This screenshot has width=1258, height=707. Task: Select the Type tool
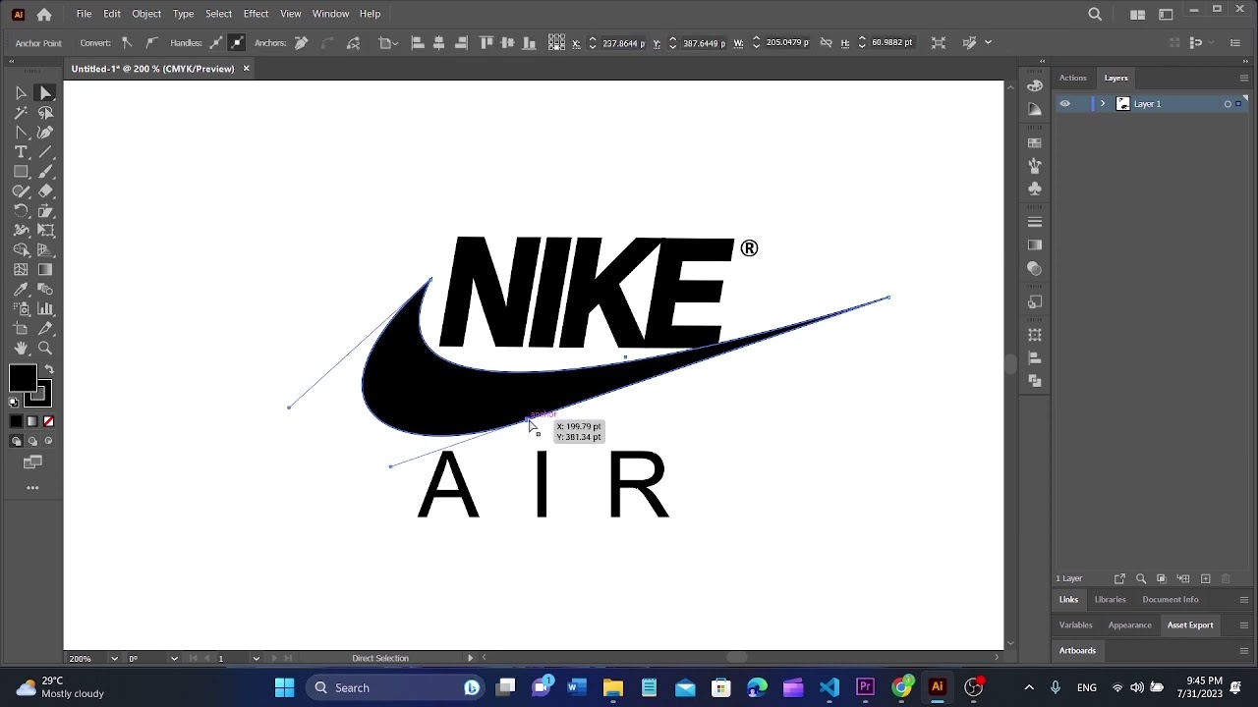tap(21, 152)
